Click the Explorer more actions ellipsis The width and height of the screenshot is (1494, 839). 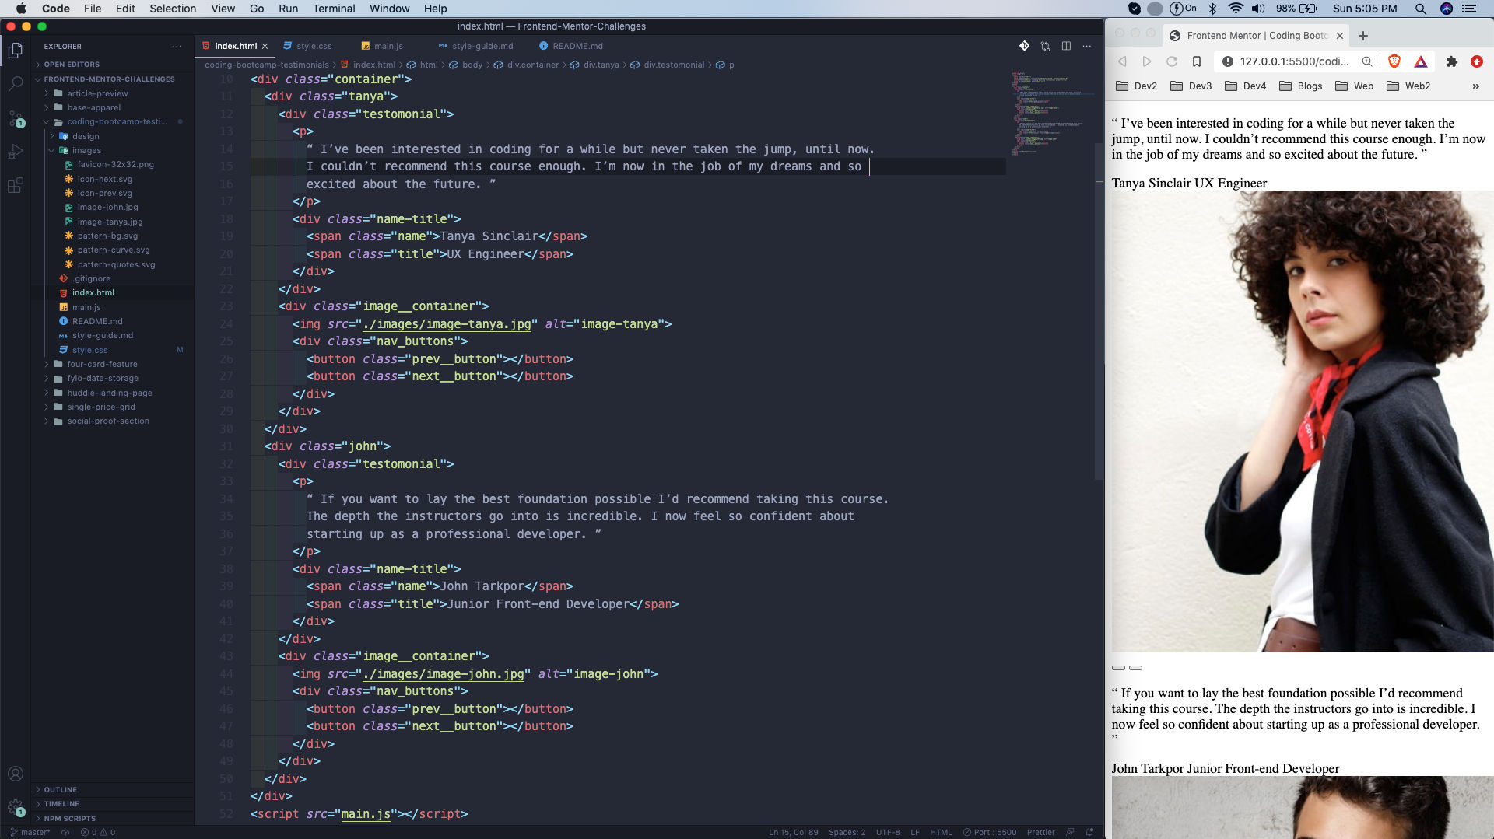[177, 47]
